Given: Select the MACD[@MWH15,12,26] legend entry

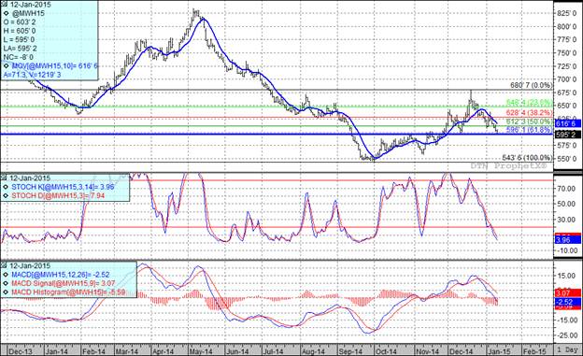Looking at the screenshot, I should (x=61, y=275).
